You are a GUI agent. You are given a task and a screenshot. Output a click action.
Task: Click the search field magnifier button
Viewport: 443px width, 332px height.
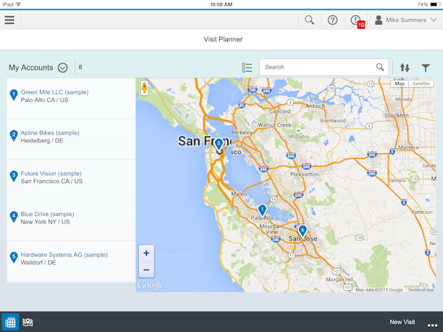380,67
